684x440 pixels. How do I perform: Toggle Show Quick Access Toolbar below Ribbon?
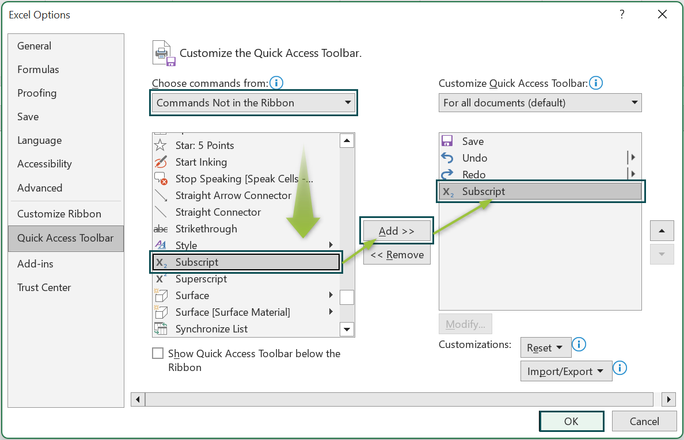click(x=158, y=353)
